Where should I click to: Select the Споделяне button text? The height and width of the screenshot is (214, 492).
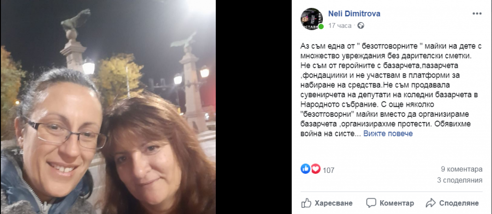(459, 203)
